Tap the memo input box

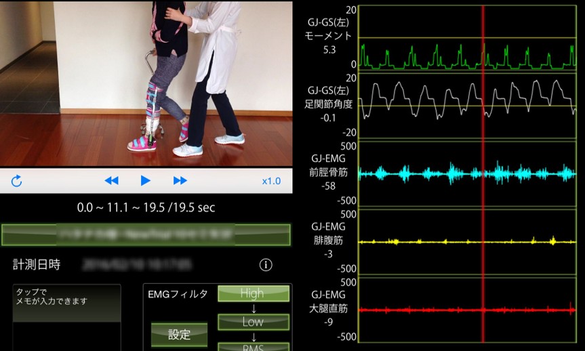tap(66, 317)
